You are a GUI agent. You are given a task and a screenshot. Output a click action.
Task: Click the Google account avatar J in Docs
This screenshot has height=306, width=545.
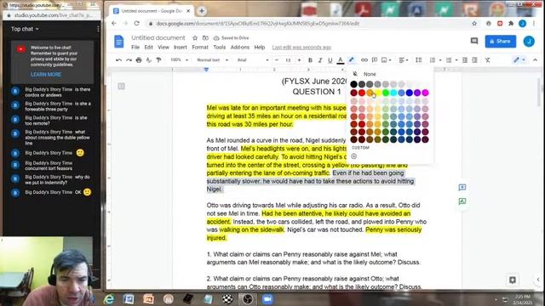(x=529, y=42)
